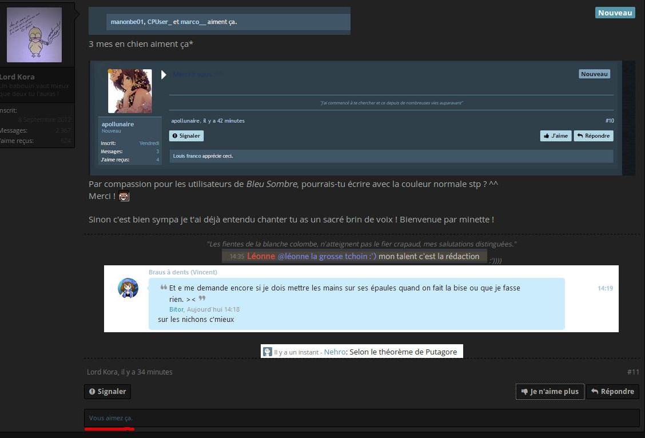645x438 pixels.
Task: Click the quoted Signaler warning icon button
Action: 186,136
